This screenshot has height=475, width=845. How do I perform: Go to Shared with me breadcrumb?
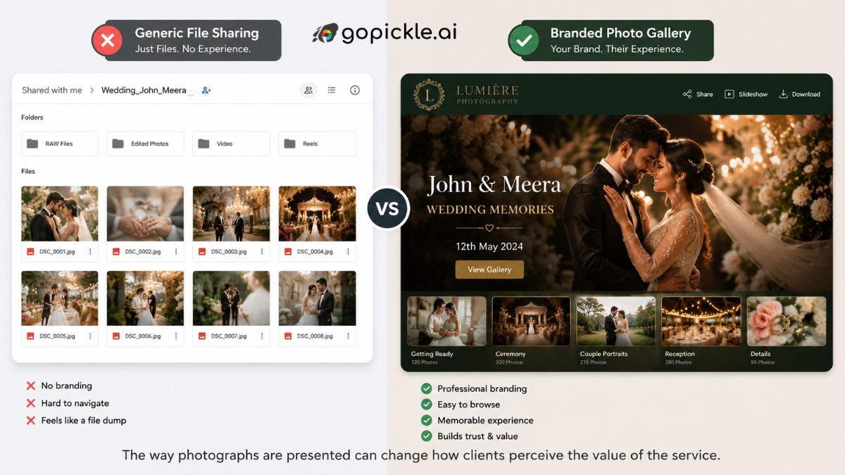pos(52,90)
